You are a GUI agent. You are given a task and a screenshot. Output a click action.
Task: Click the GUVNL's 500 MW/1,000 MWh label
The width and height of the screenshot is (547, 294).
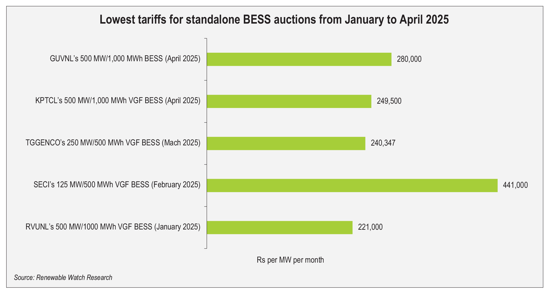click(125, 59)
